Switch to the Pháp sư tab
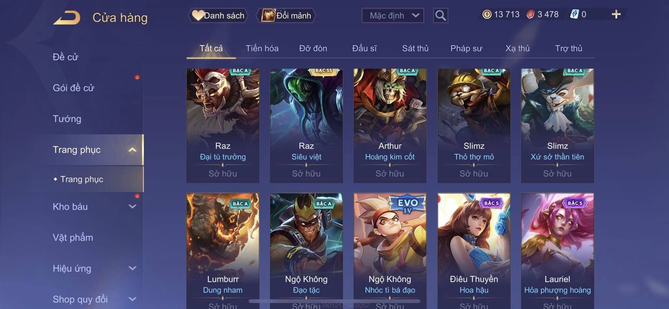The height and width of the screenshot is (309, 669). coord(466,48)
